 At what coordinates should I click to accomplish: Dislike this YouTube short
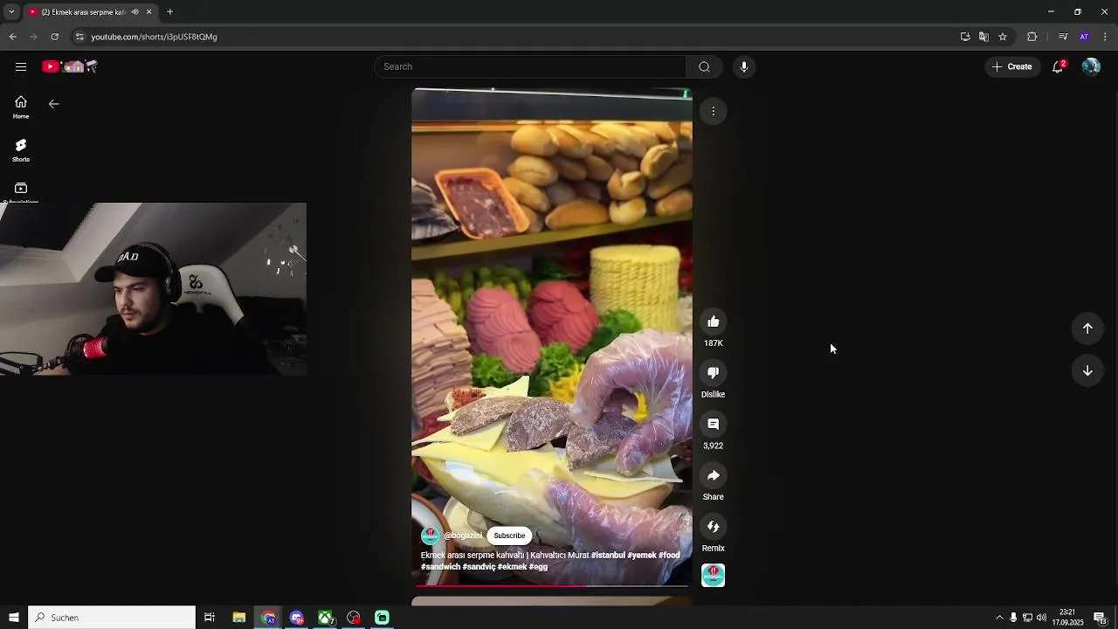713,373
